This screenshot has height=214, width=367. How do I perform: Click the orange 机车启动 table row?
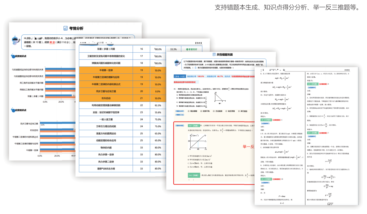122,98
